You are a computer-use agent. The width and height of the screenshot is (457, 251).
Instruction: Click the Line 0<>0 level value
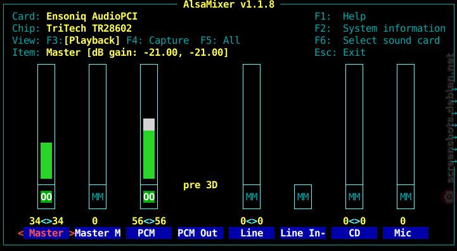252,221
